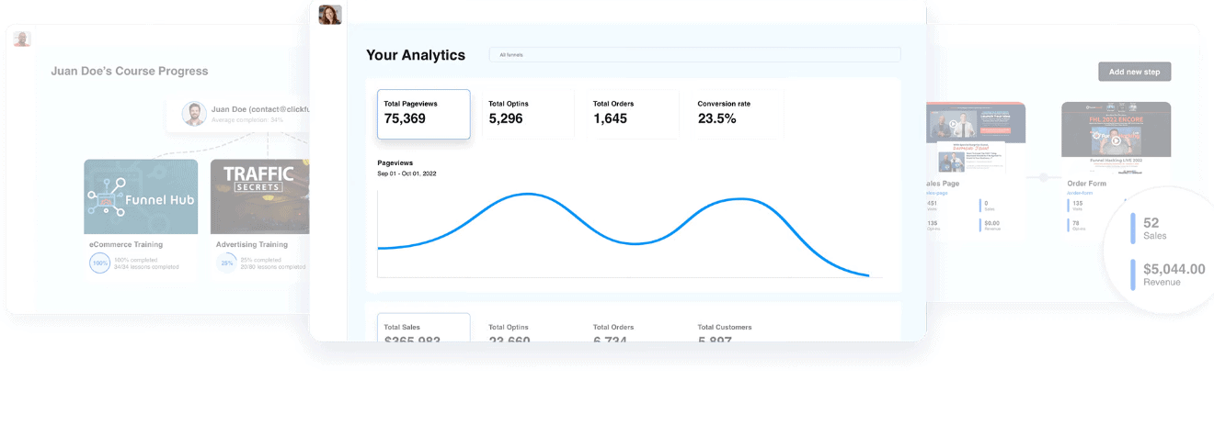Click the 25% completion circle for Advertising Training
The image size is (1214, 425).
pyautogui.click(x=227, y=263)
